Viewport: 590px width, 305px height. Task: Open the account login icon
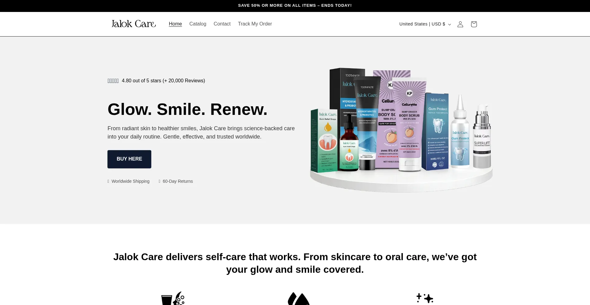pos(460,24)
